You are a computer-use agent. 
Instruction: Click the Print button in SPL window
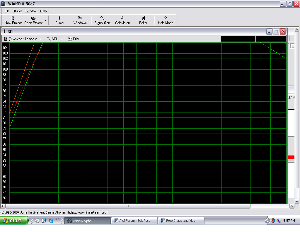(74, 39)
